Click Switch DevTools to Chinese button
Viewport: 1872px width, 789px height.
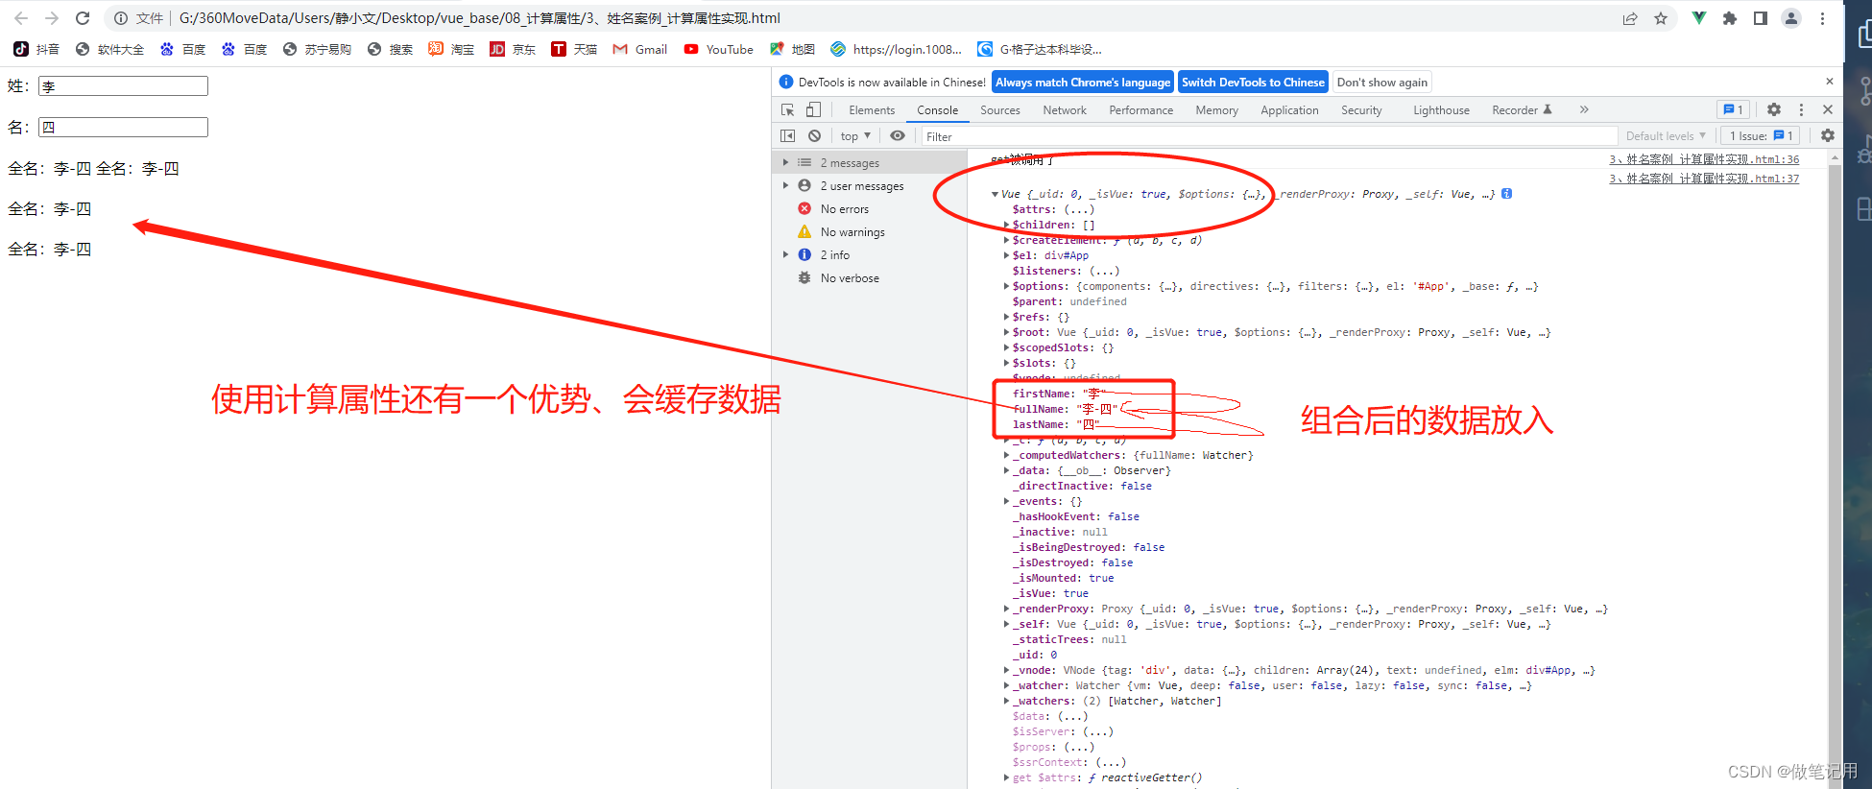[x=1253, y=83]
